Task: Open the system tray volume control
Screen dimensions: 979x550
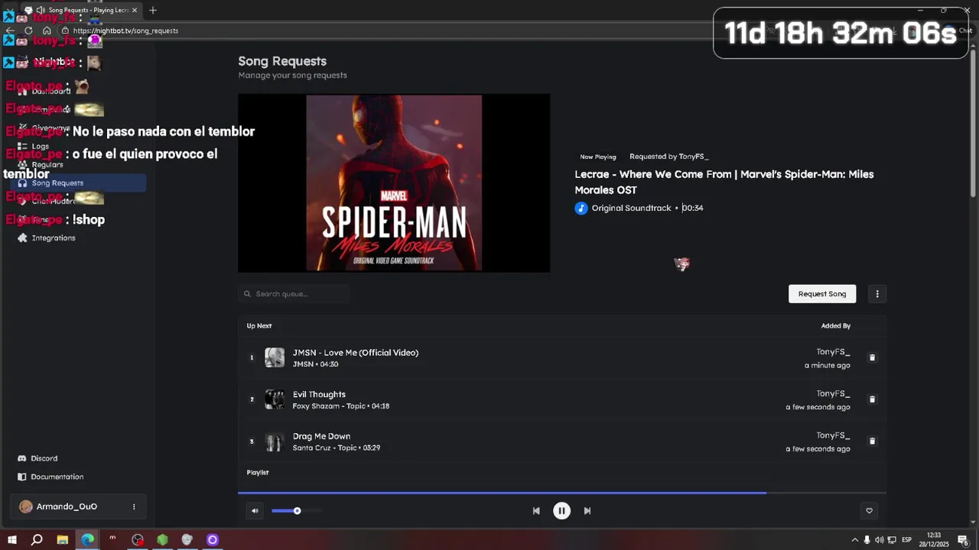Action: [879, 540]
